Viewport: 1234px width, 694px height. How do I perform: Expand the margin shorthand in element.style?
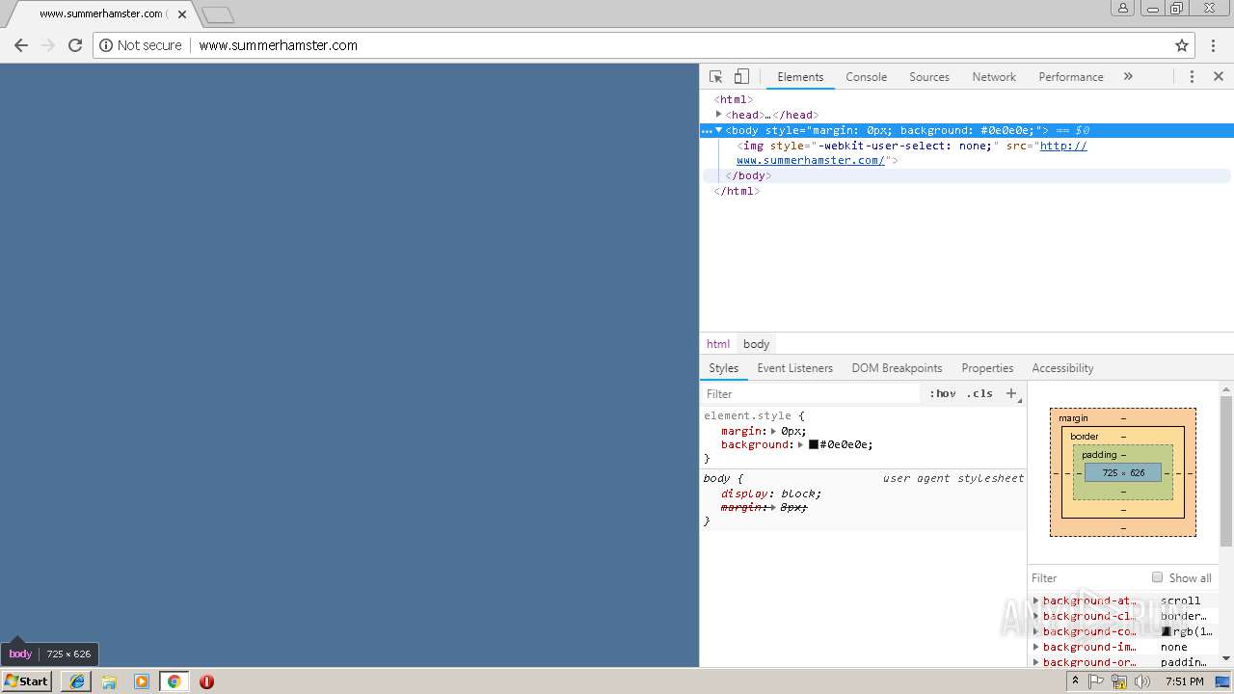(x=773, y=432)
